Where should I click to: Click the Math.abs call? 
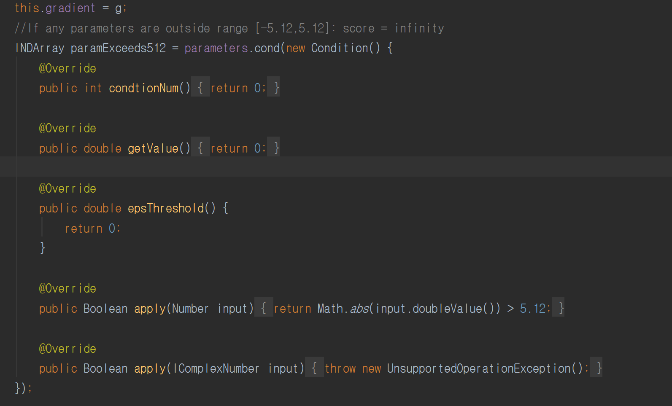[x=359, y=309]
